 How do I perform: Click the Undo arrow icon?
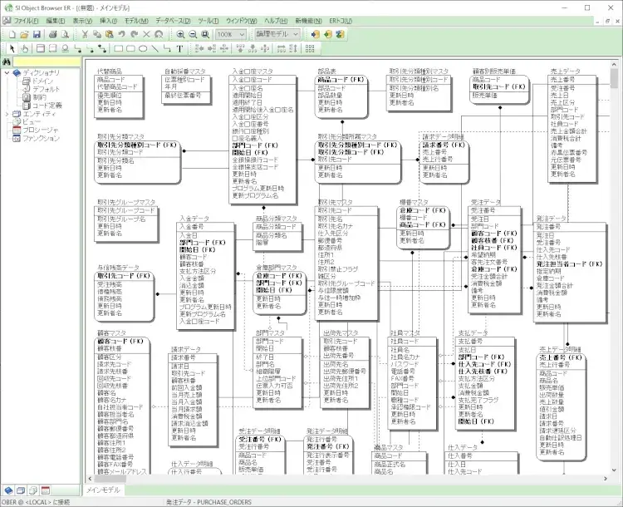121,35
